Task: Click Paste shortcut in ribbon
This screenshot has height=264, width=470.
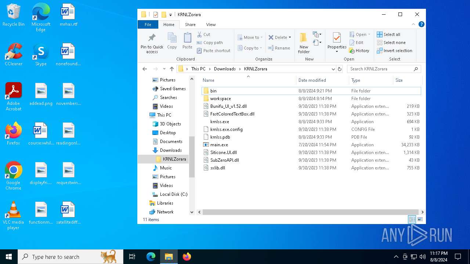Action: pyautogui.click(x=214, y=51)
